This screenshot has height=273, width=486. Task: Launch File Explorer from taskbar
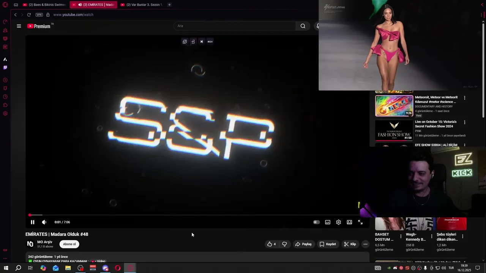click(x=68, y=268)
